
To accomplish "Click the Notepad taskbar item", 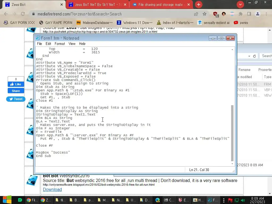I will (213, 200).
